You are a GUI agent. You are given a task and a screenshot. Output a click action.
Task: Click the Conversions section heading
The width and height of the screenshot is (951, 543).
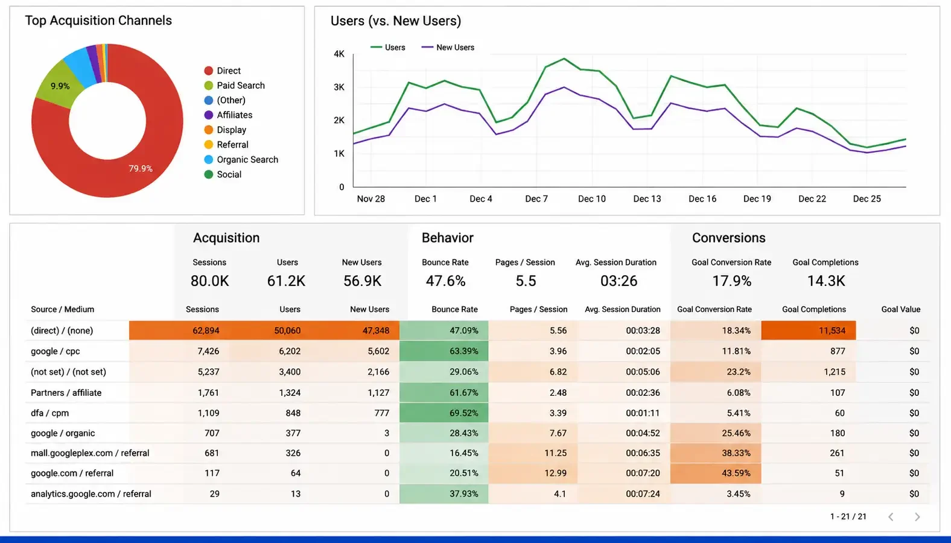click(x=728, y=238)
